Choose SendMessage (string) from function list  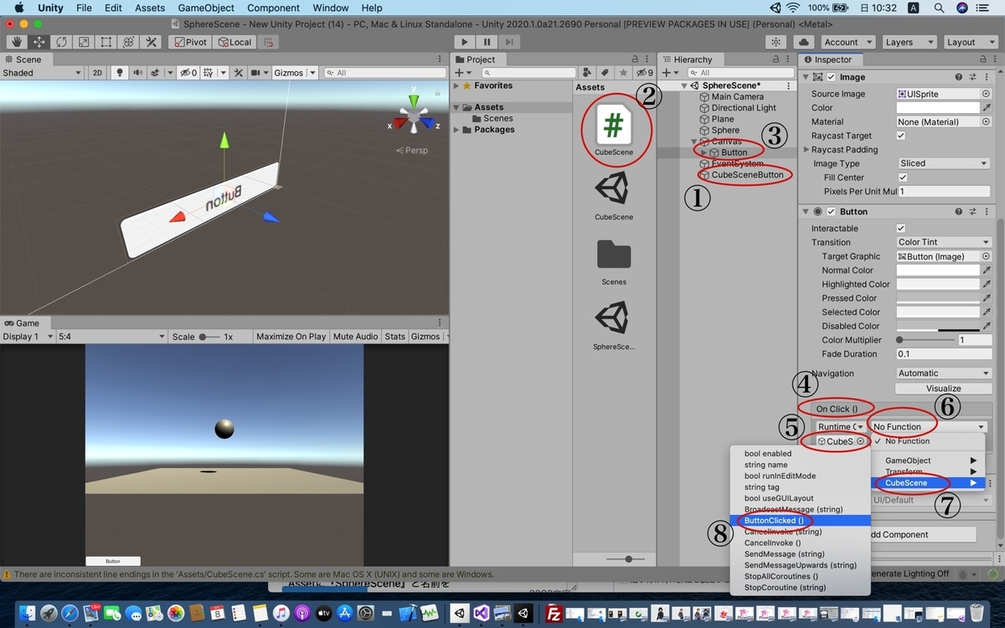tap(800, 553)
